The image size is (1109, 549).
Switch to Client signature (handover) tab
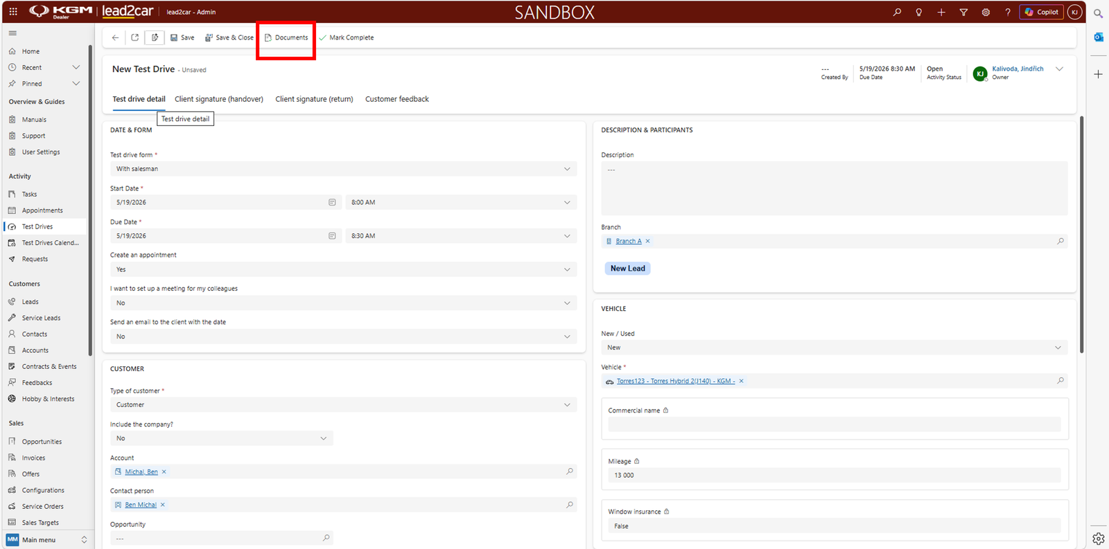pyautogui.click(x=219, y=99)
